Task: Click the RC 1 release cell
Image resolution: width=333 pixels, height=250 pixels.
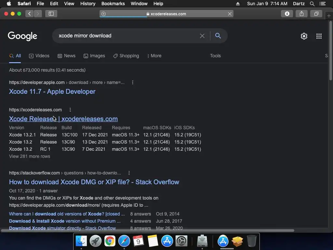Action: click(x=45, y=149)
